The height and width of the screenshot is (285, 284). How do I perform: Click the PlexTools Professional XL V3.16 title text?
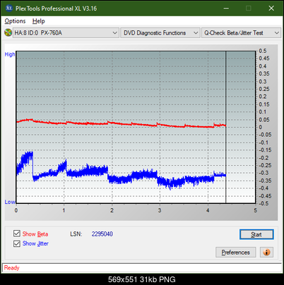click(56, 8)
